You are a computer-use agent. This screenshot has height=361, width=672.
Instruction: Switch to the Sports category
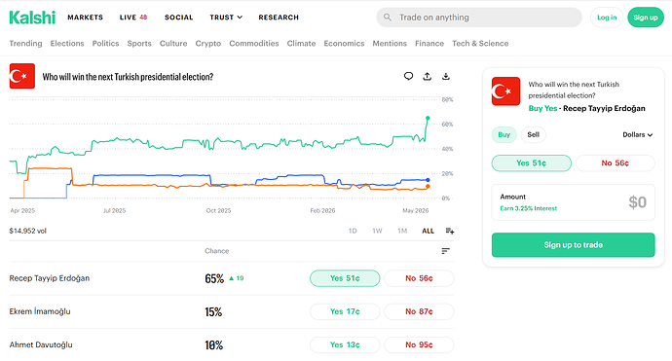[x=139, y=43]
